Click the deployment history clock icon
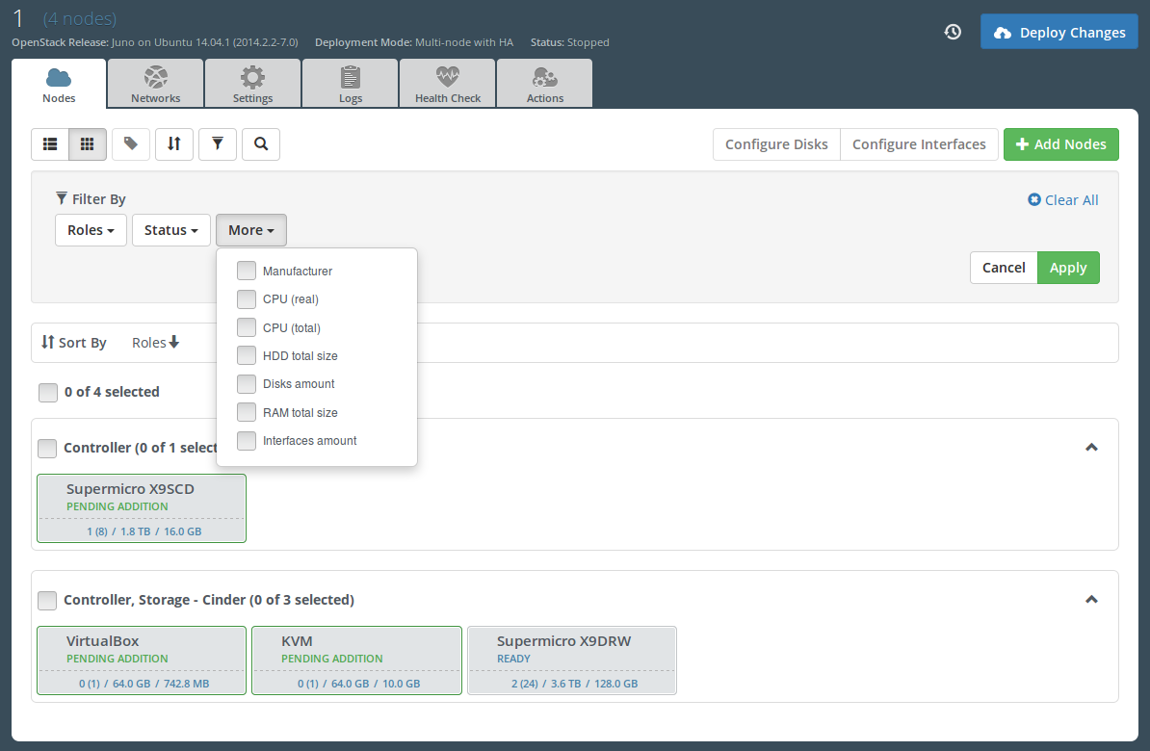 click(953, 32)
